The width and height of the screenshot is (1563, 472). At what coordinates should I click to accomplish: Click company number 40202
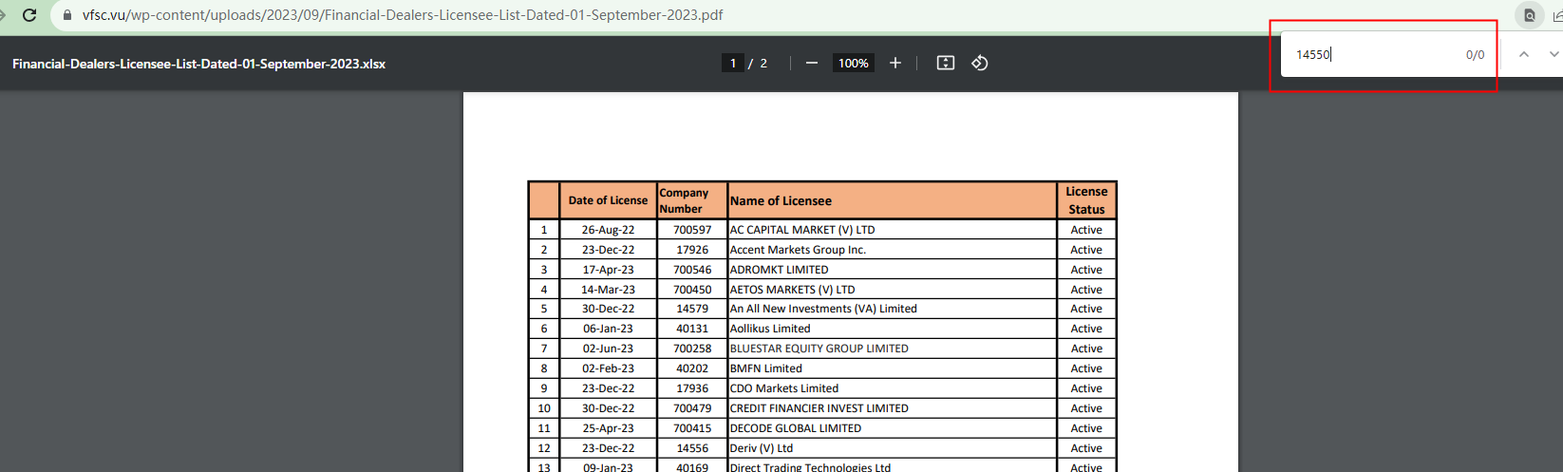pyautogui.click(x=692, y=368)
